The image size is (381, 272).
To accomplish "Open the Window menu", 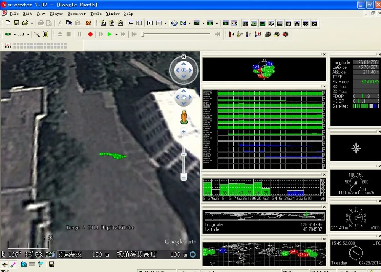I will coord(113,14).
